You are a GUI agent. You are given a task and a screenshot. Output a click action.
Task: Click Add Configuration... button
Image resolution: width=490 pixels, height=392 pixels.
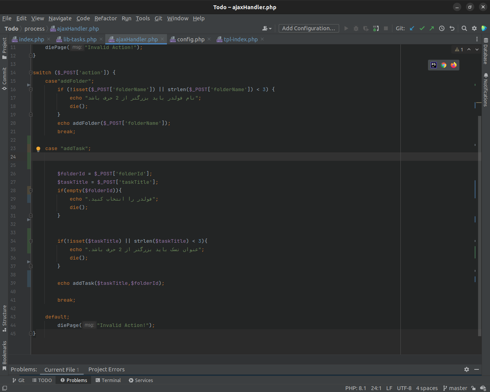click(309, 28)
